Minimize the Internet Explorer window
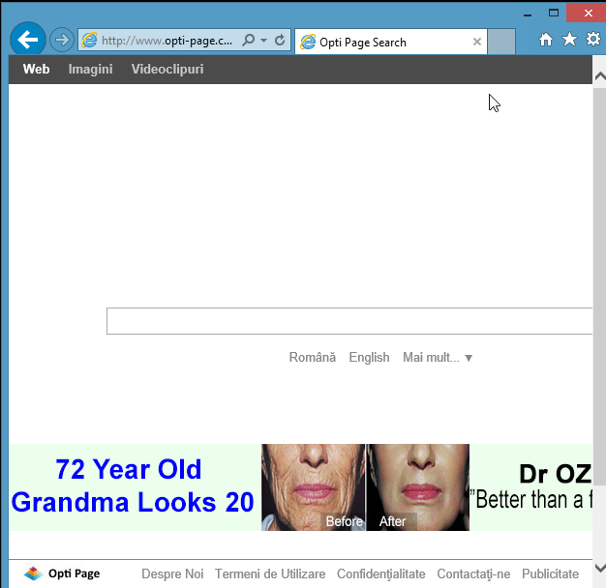Image resolution: width=606 pixels, height=588 pixels. 528,14
